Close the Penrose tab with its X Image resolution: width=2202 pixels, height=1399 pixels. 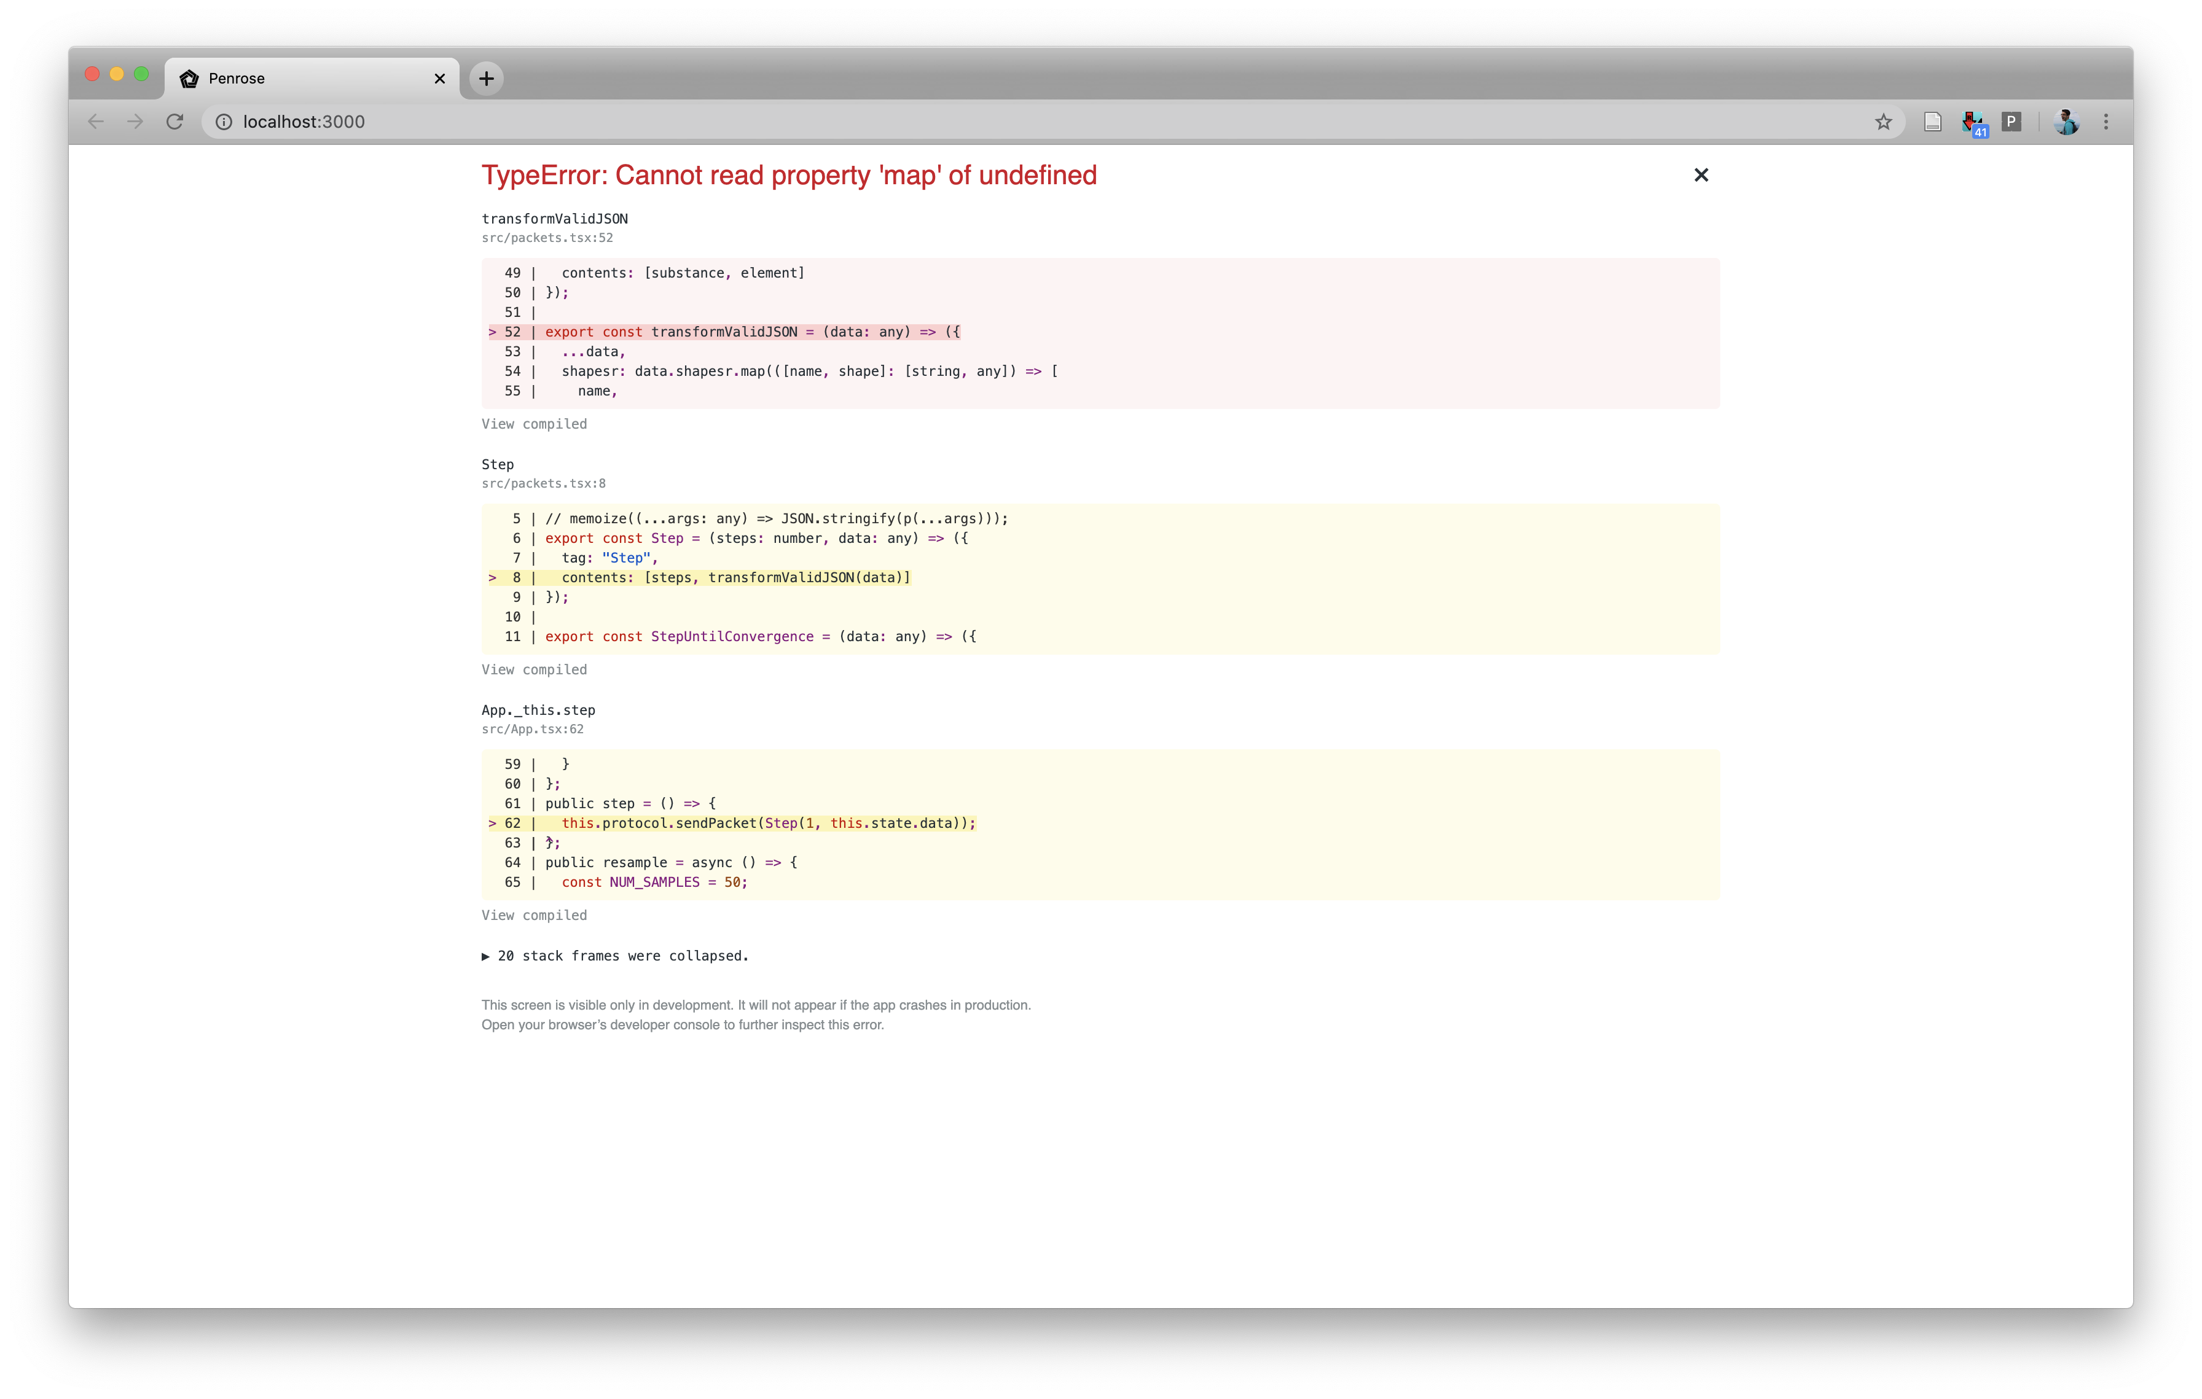(x=440, y=77)
